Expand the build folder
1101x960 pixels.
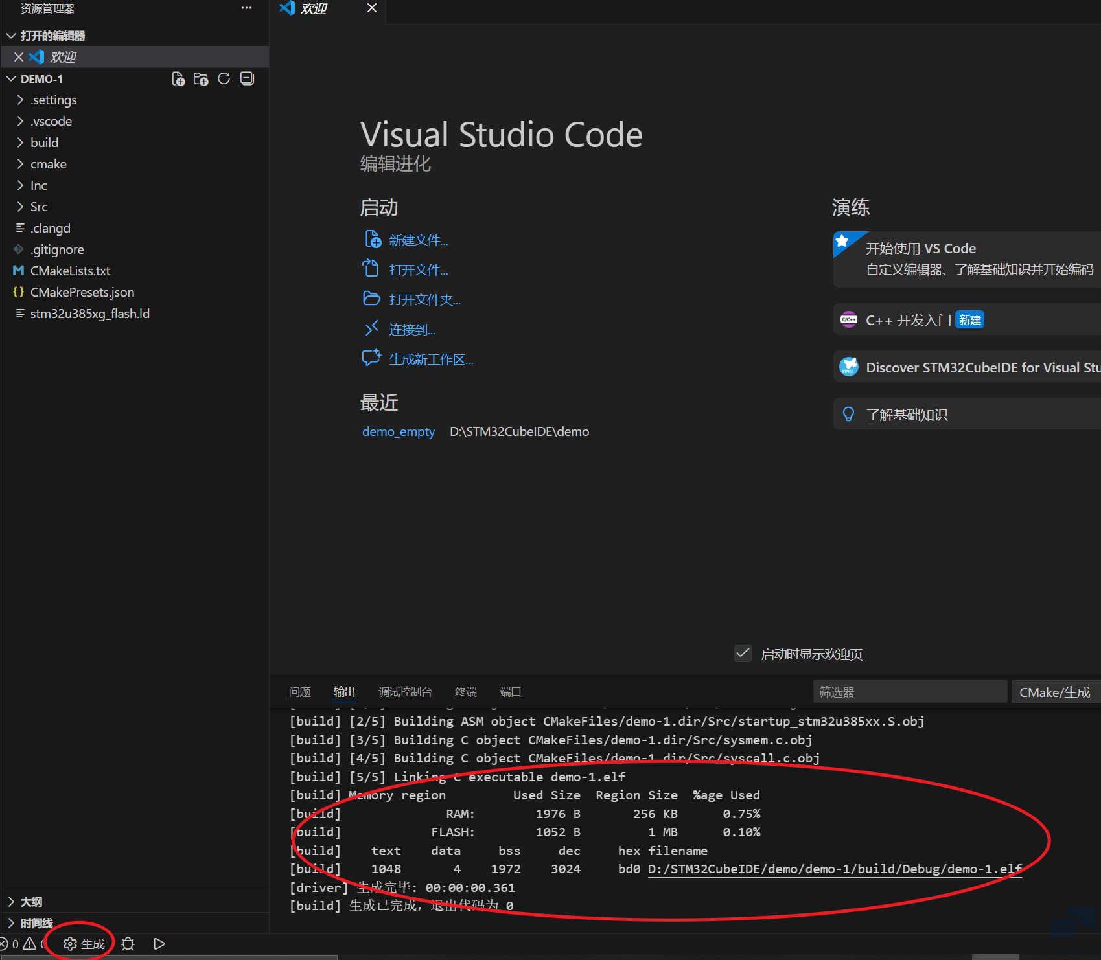[x=44, y=143]
